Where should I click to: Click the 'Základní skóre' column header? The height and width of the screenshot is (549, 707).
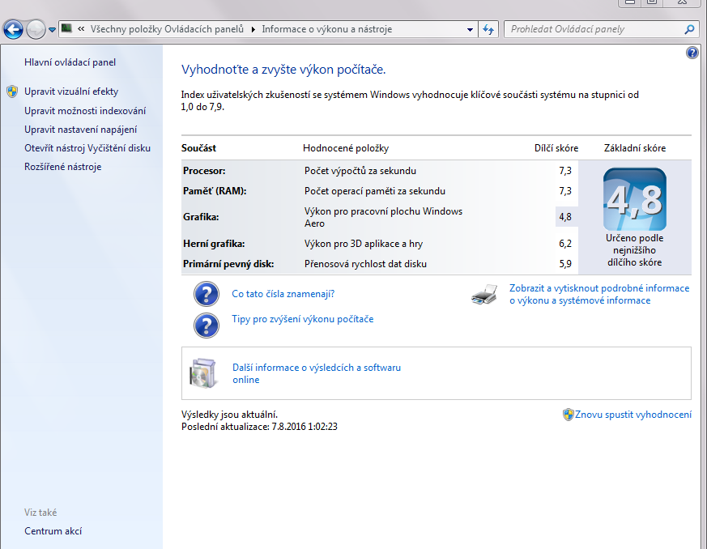pyautogui.click(x=635, y=148)
